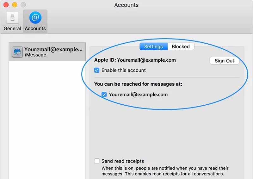Select the Accounts toolbar icon
253x179 pixels.
[35, 21]
